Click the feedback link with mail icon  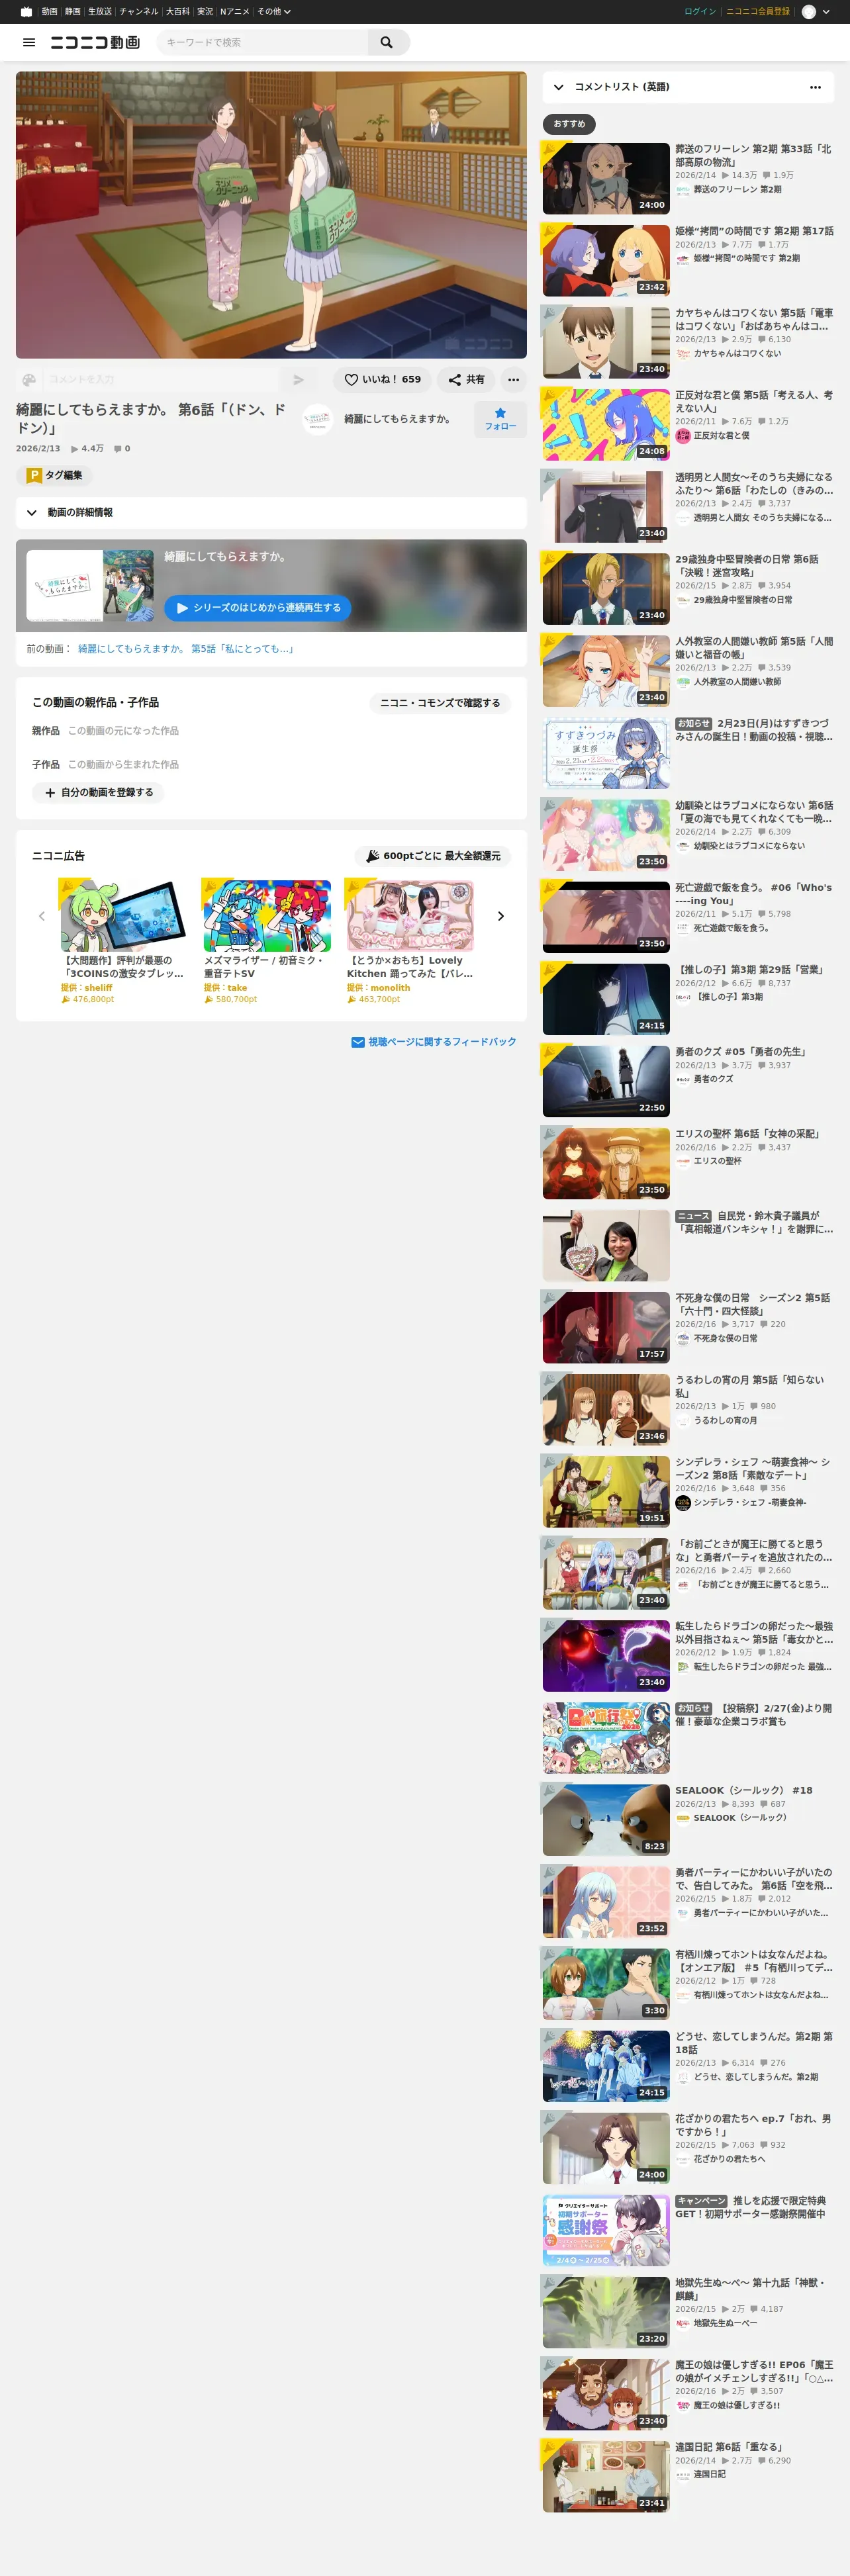coord(434,1042)
